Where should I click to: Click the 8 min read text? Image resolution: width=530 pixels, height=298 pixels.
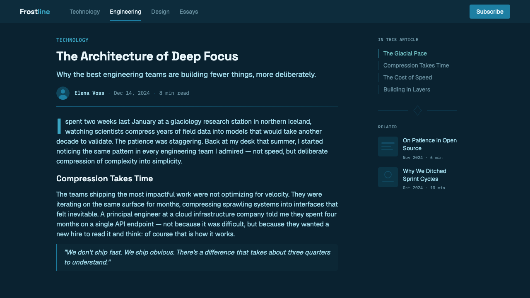point(174,93)
